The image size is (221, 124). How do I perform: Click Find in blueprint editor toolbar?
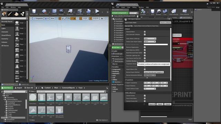[165, 12]
